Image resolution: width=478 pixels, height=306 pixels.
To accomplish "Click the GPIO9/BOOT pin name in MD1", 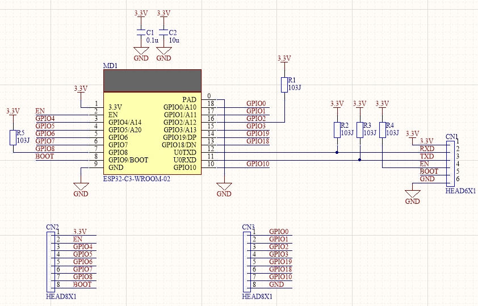I will click(128, 160).
